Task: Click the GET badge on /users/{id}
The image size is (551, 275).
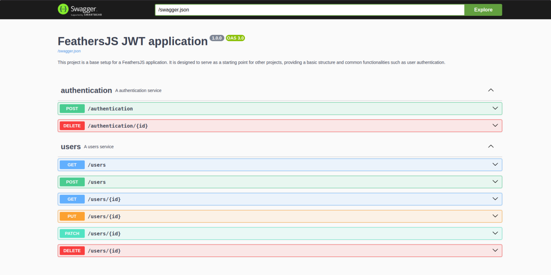Action: [x=72, y=199]
